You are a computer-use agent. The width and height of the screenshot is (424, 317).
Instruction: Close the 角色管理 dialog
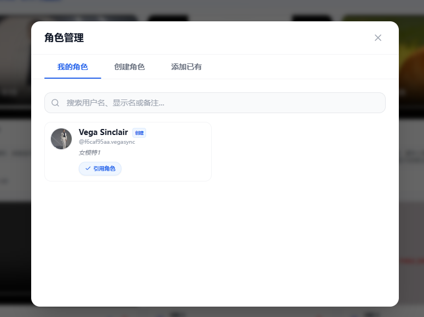point(377,38)
